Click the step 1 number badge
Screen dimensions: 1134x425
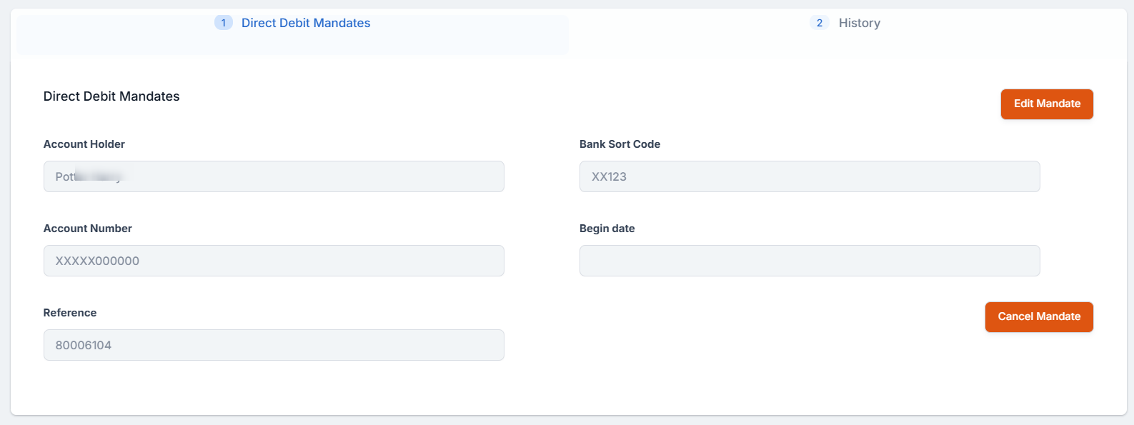pyautogui.click(x=223, y=23)
